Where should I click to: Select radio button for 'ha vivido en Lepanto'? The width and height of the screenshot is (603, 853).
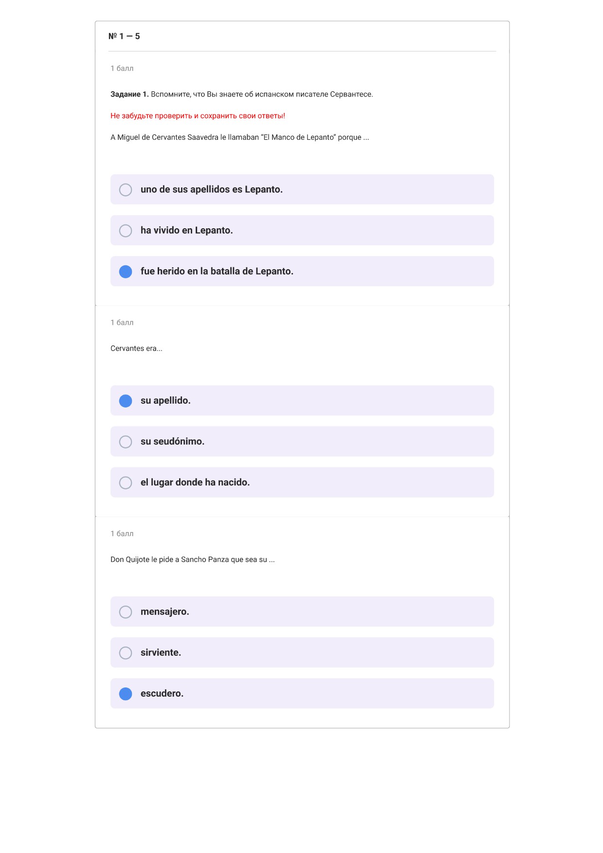click(126, 230)
